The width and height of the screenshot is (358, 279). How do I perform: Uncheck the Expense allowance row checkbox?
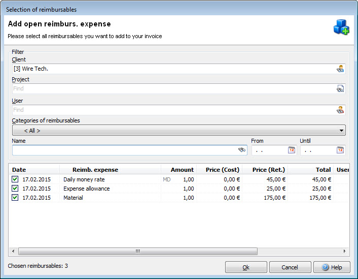click(15, 189)
